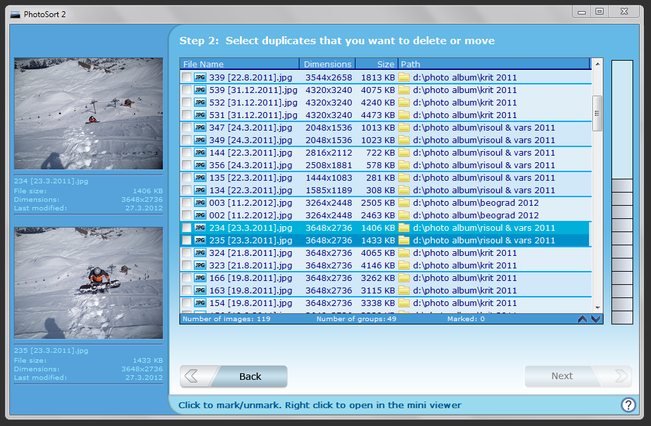Mark checkbox for 532 [31.12.2011].jpg

[x=187, y=103]
